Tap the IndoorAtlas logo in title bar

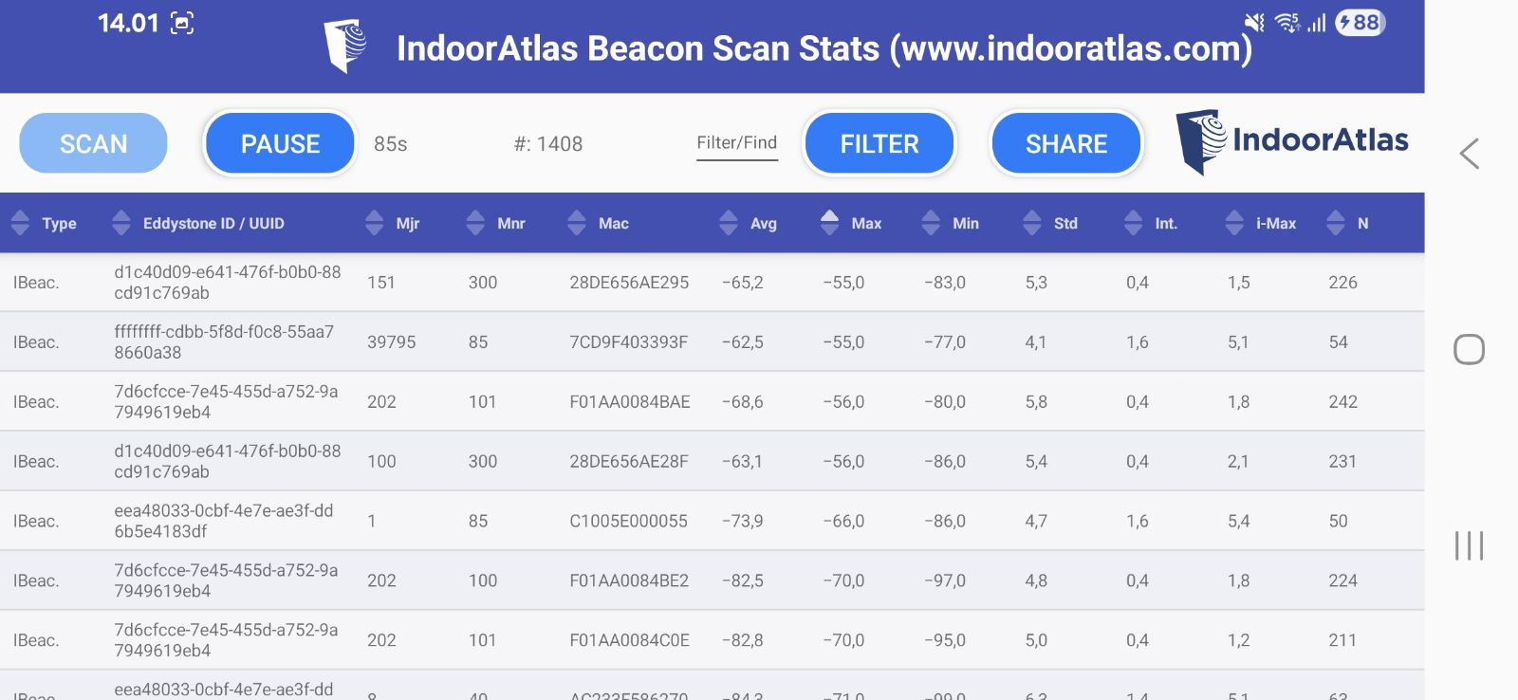tap(345, 46)
